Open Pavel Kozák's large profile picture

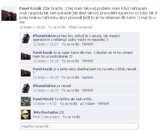pos(9,13)
